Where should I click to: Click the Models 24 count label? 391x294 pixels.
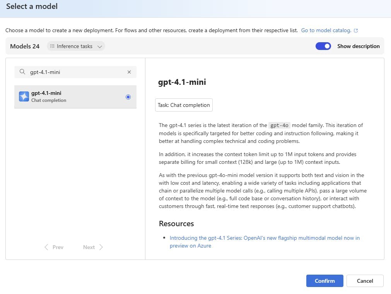click(25, 46)
